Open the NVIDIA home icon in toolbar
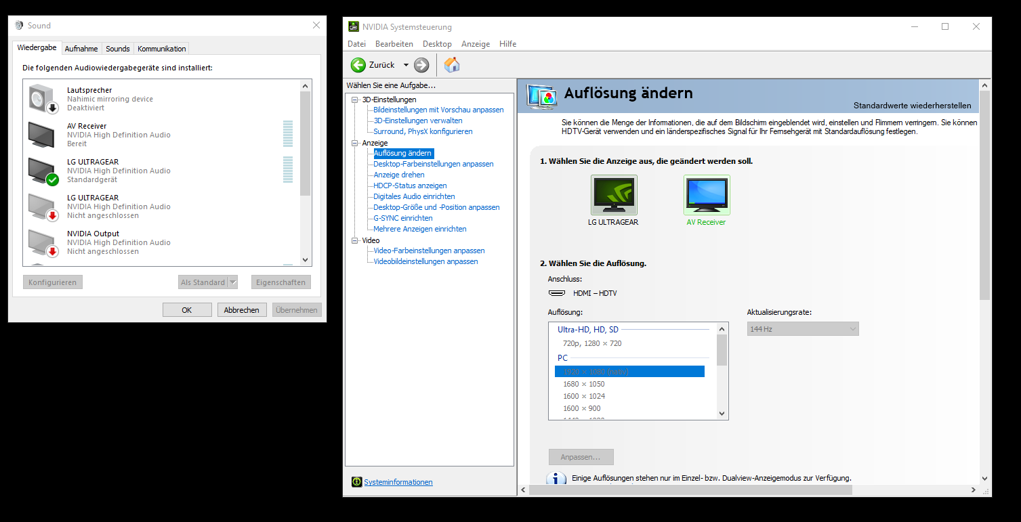1021x522 pixels. pyautogui.click(x=452, y=65)
